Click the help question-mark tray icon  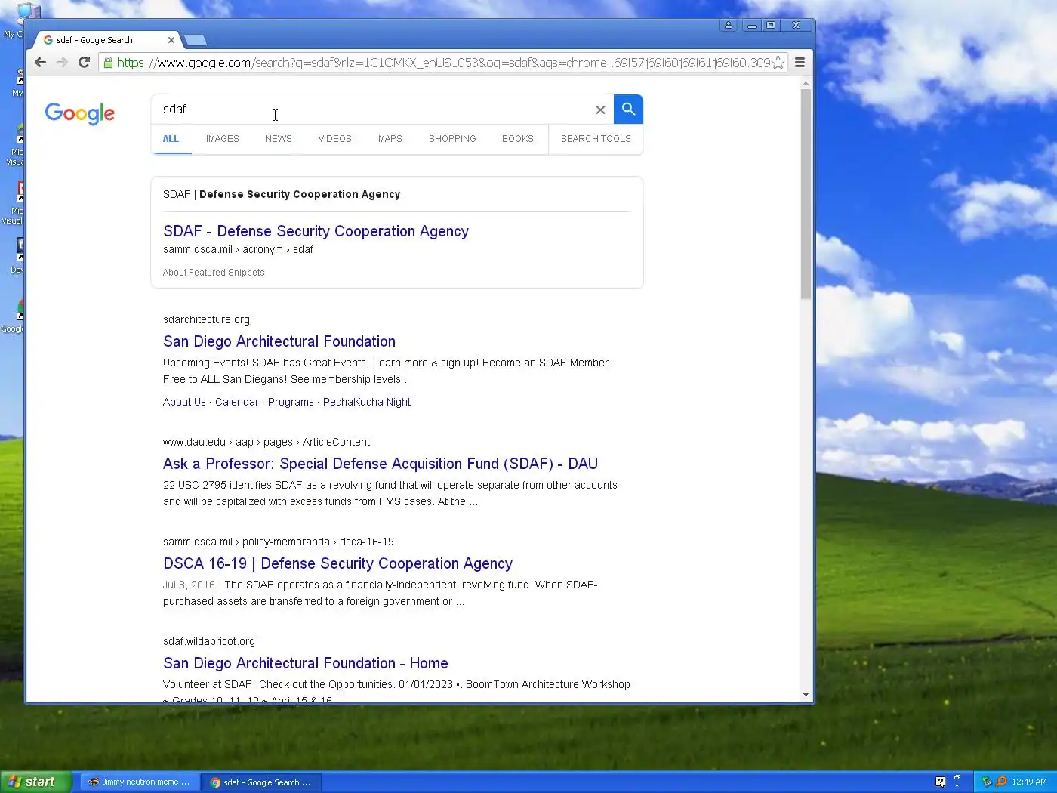[940, 782]
